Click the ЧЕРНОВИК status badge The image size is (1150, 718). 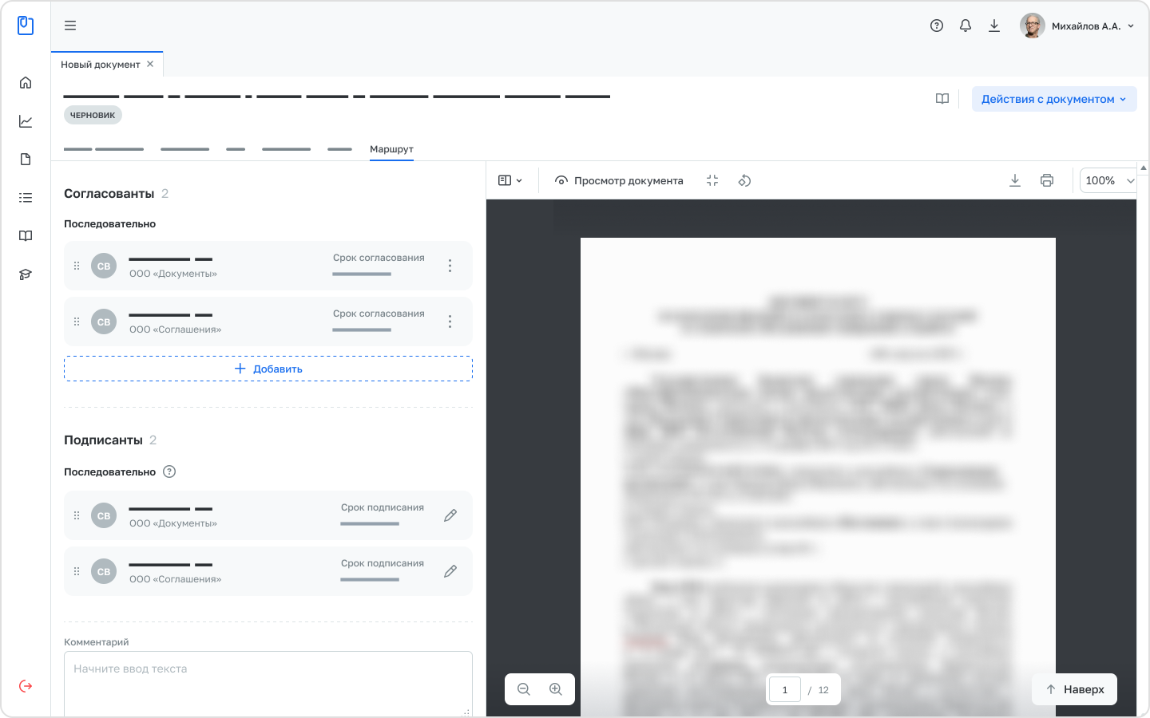tap(93, 115)
